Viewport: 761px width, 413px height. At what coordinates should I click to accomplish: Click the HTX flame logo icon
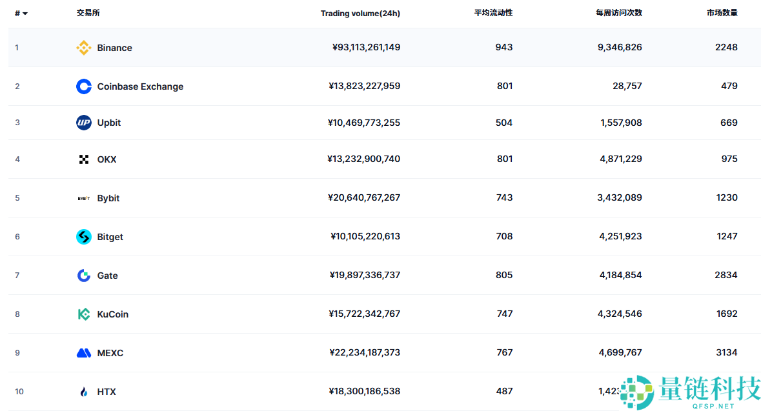(x=83, y=392)
